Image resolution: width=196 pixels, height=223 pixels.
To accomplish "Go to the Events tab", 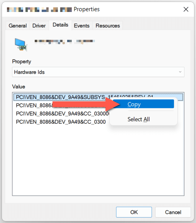I will (x=82, y=26).
